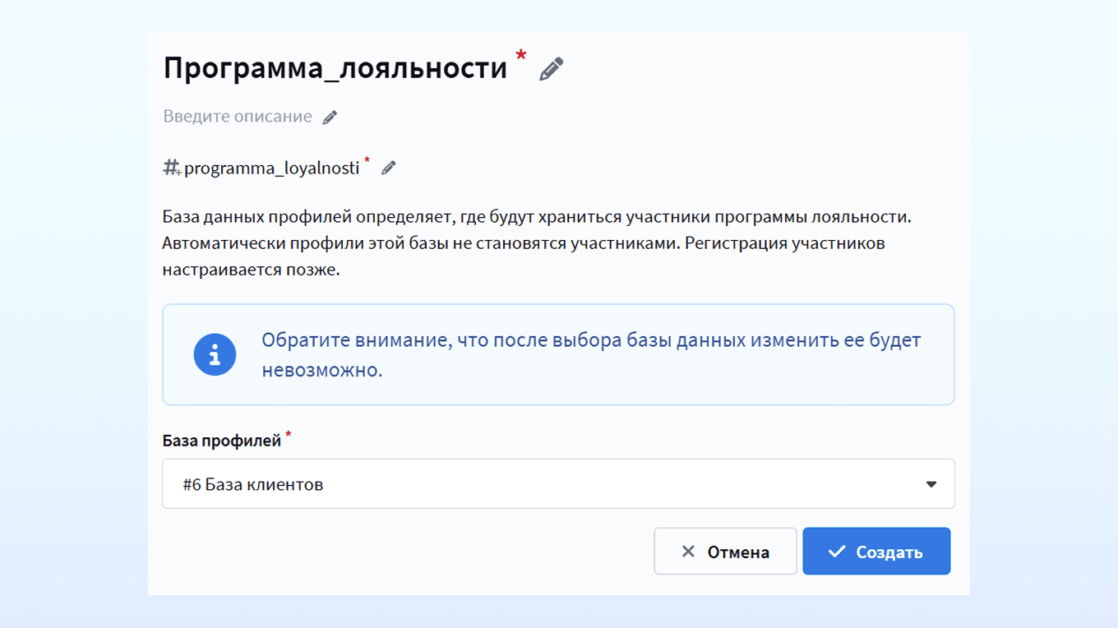Click the blue info circle icon

[x=215, y=355]
